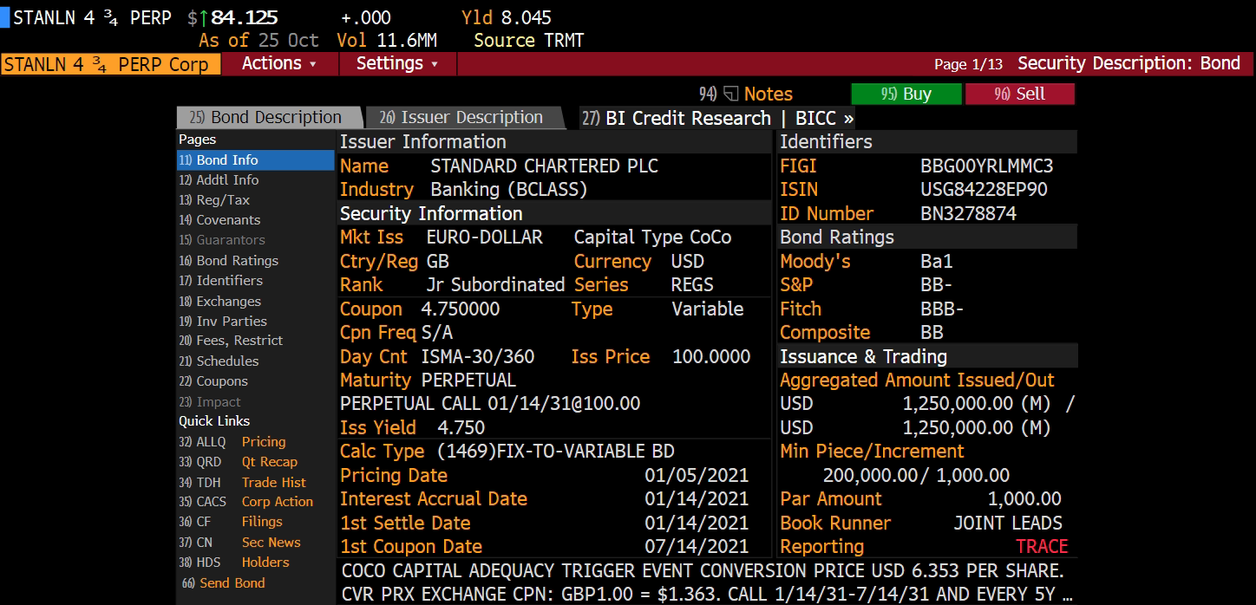Click the Min Piece 200,000.00/ 1,000.00 value
Screen dimensions: 1256x605
916,475
